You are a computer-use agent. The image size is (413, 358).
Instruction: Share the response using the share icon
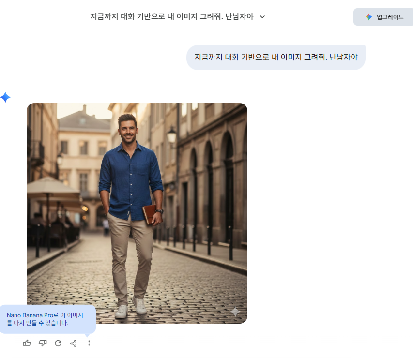[73, 343]
